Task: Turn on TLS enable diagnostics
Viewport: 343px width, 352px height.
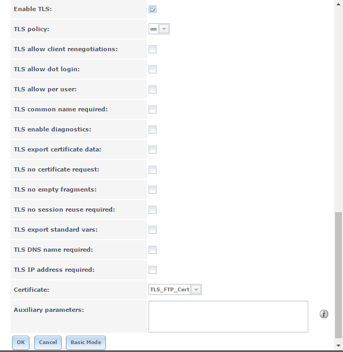Action: [152, 129]
